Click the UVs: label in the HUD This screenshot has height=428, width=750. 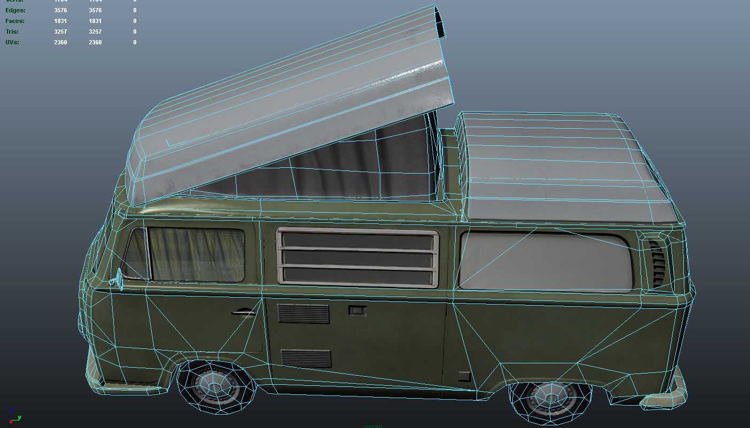click(12, 42)
